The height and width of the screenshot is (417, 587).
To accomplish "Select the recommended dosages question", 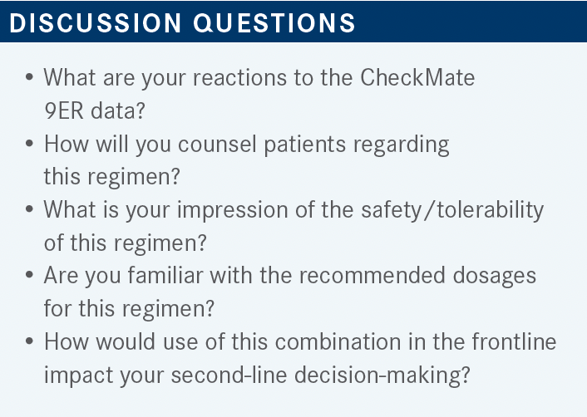I will coord(289,292).
